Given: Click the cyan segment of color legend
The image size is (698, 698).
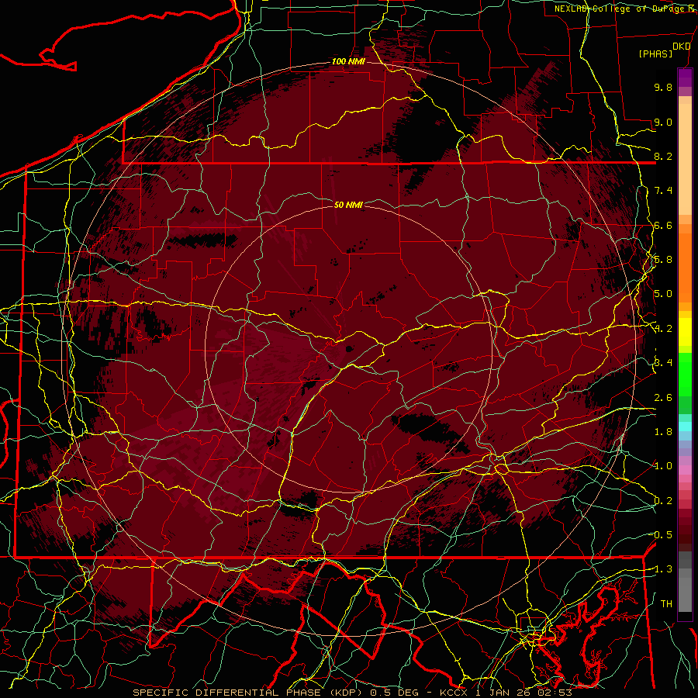Looking at the screenshot, I should 685,427.
